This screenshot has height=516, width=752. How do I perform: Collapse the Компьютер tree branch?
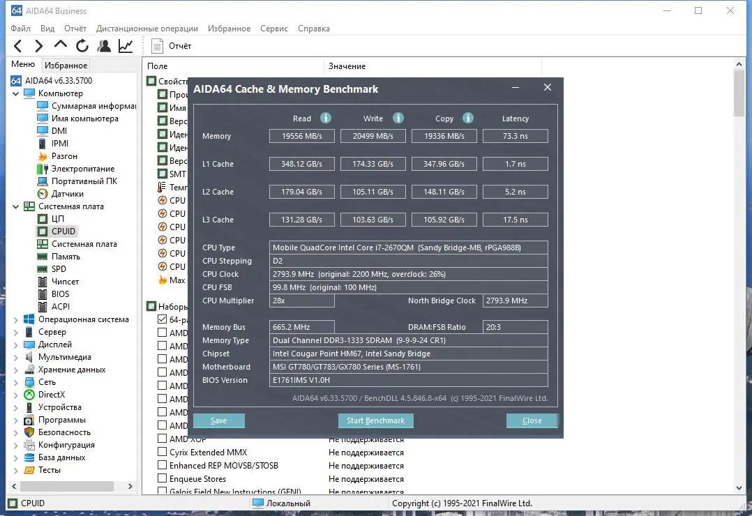(x=15, y=93)
